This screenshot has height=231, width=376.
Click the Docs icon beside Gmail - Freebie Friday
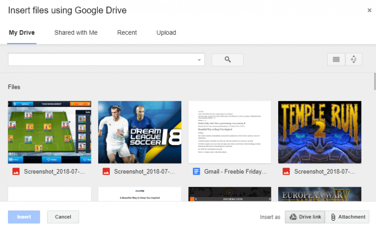click(197, 171)
